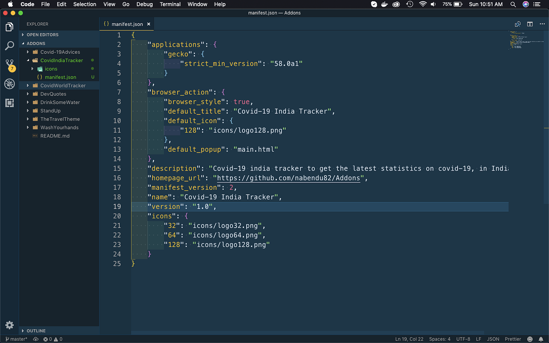Viewport: 549px width, 343px height.
Task: Click the "main.html" value on line 13
Action: [x=256, y=149]
